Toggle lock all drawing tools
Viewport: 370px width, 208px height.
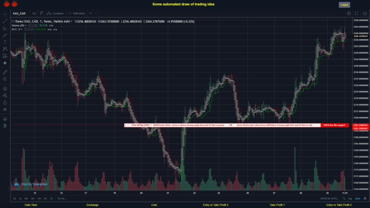5,102
